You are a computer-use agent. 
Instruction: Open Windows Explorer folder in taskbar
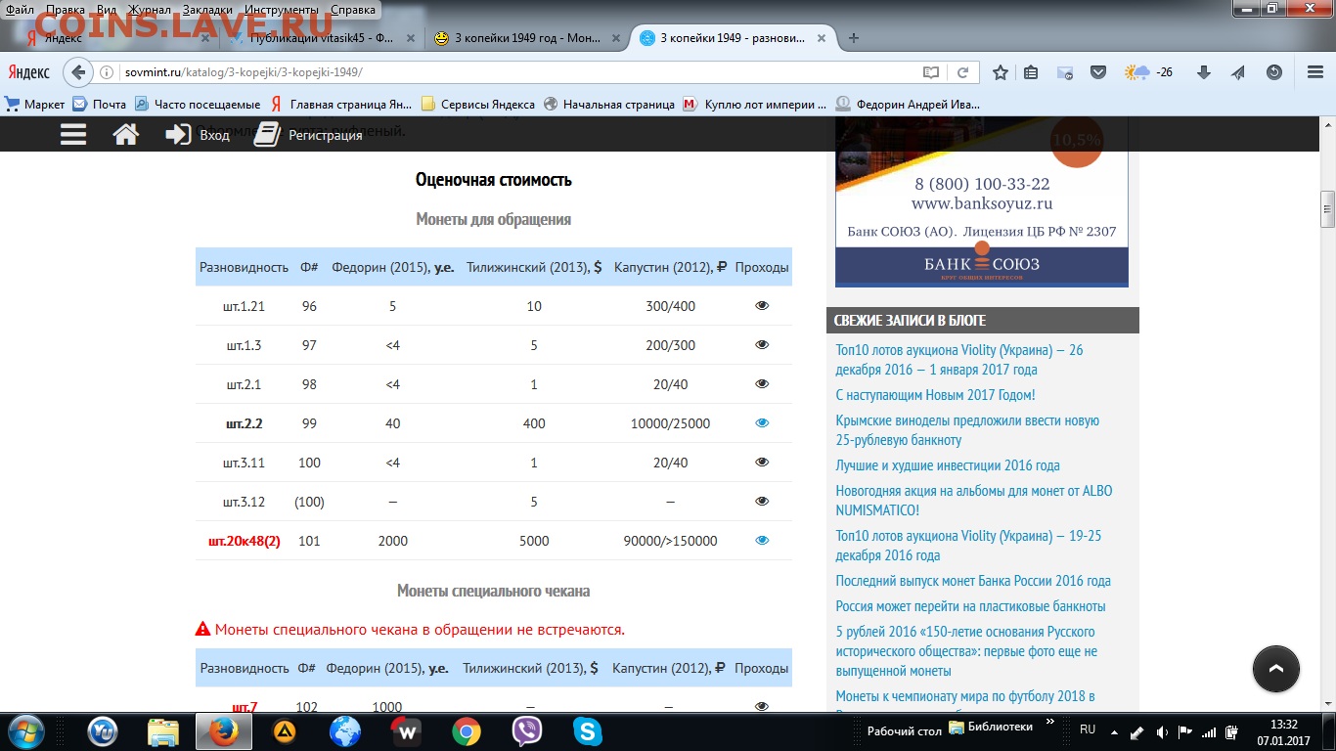(x=163, y=730)
